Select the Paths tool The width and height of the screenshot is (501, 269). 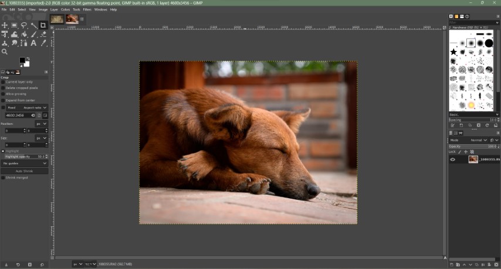click(x=23, y=43)
